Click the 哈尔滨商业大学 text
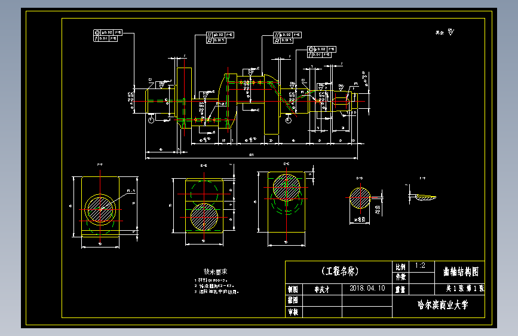This screenshot has height=336, width=518. tap(443, 304)
